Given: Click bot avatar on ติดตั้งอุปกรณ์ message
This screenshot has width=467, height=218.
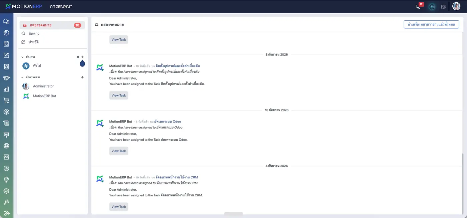Looking at the screenshot, I should (x=100, y=68).
